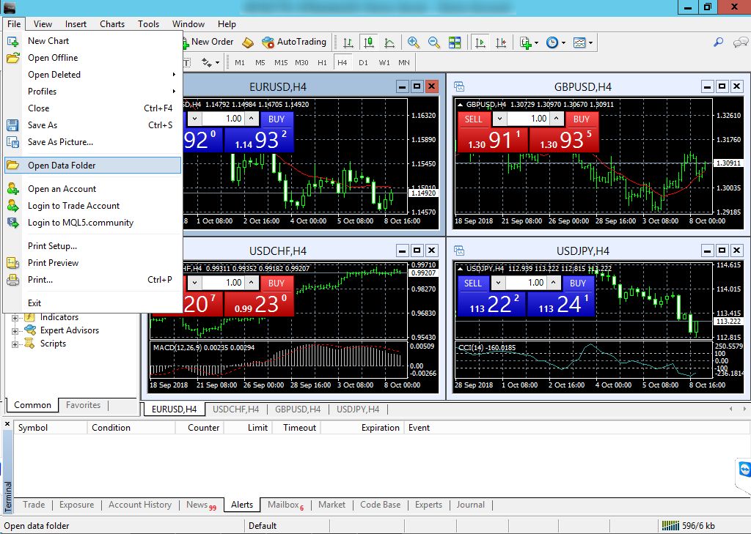Switch chart to candlesticks mode
The image size is (751, 534).
368,42
